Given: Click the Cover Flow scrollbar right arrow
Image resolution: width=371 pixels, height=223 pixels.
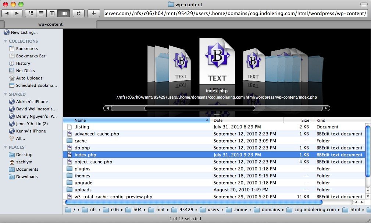Looking at the screenshot, I should 326,108.
